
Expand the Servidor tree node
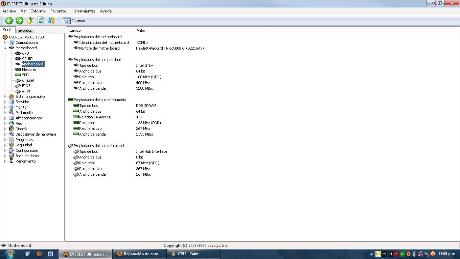point(5,102)
